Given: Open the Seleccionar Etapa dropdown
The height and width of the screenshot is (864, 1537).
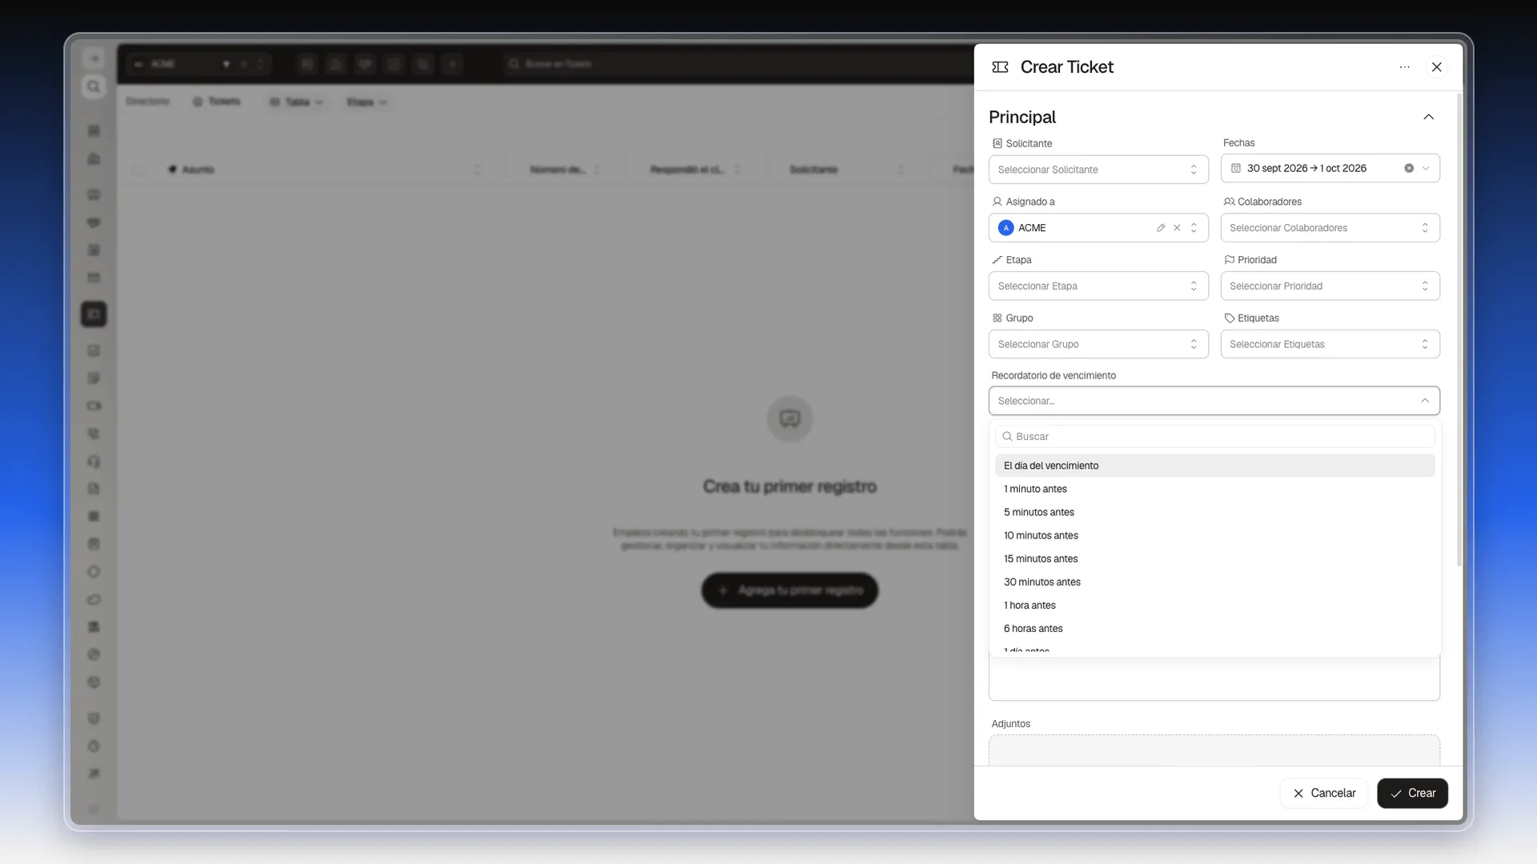Looking at the screenshot, I should (x=1098, y=286).
